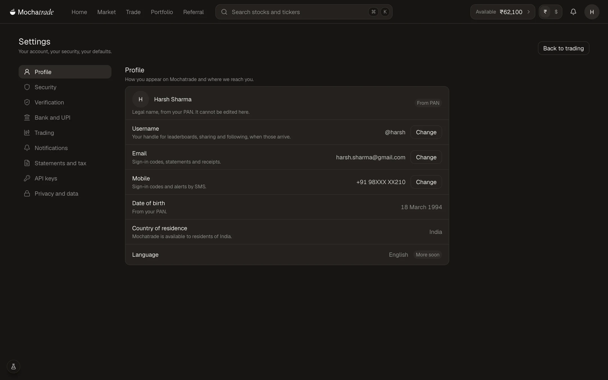Open the Portfolio tab
608x380 pixels.
coord(162,12)
